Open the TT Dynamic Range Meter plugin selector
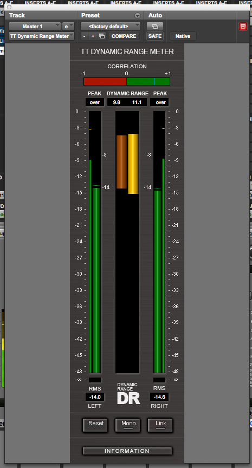 42,36
